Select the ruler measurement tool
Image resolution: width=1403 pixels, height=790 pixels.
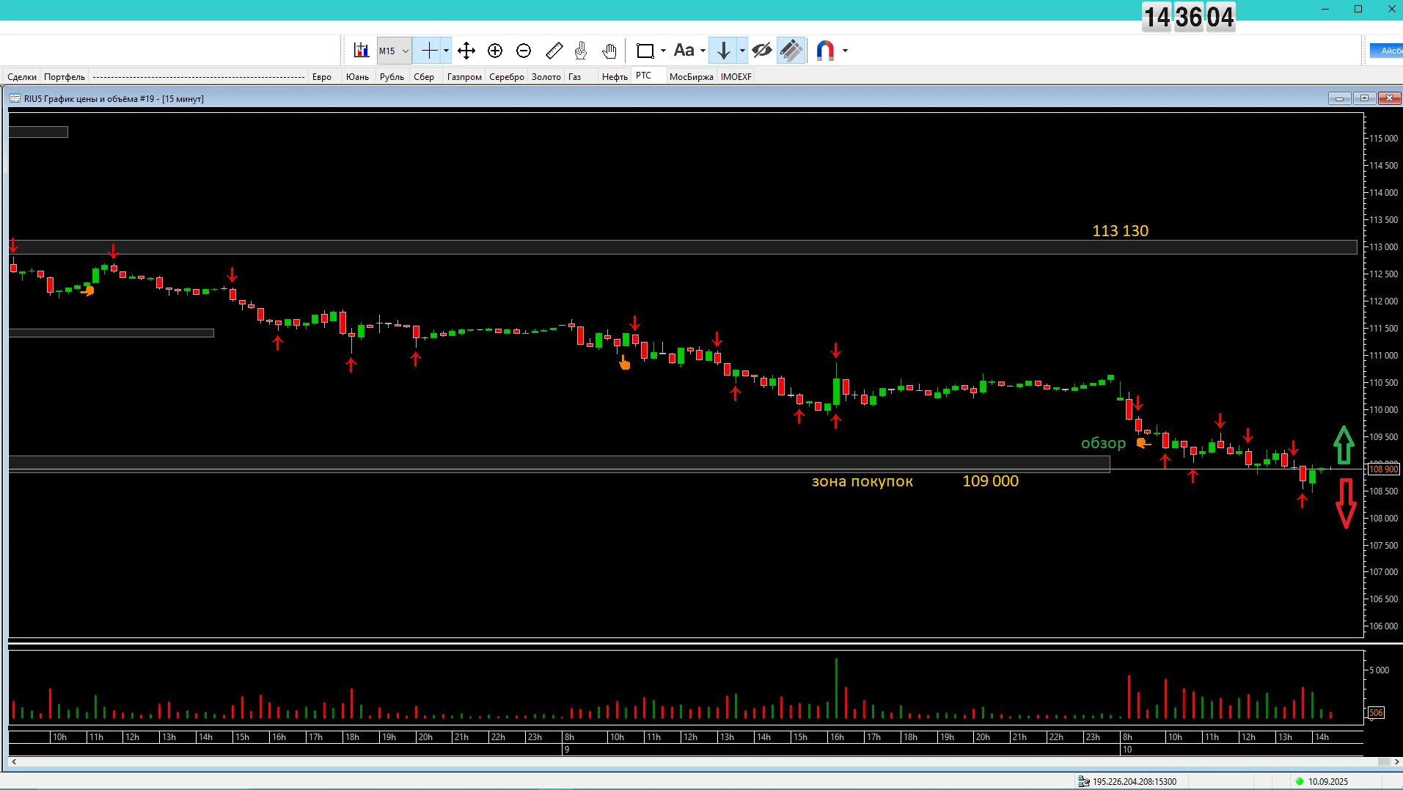point(554,51)
